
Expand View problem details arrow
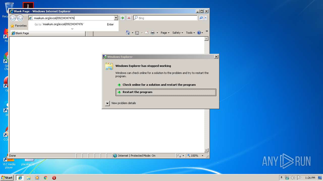pyautogui.click(x=107, y=103)
